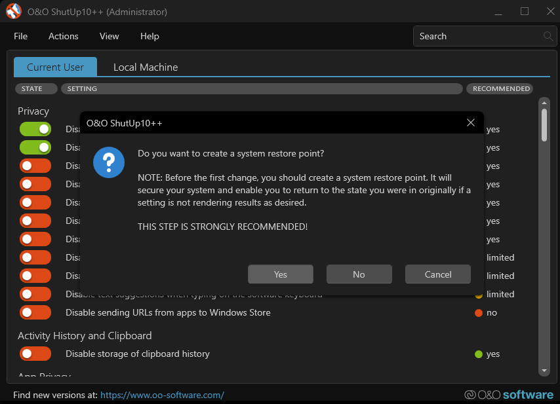
Task: Click the O&O ShutUp10++ app logo in title bar
Action: (14, 11)
